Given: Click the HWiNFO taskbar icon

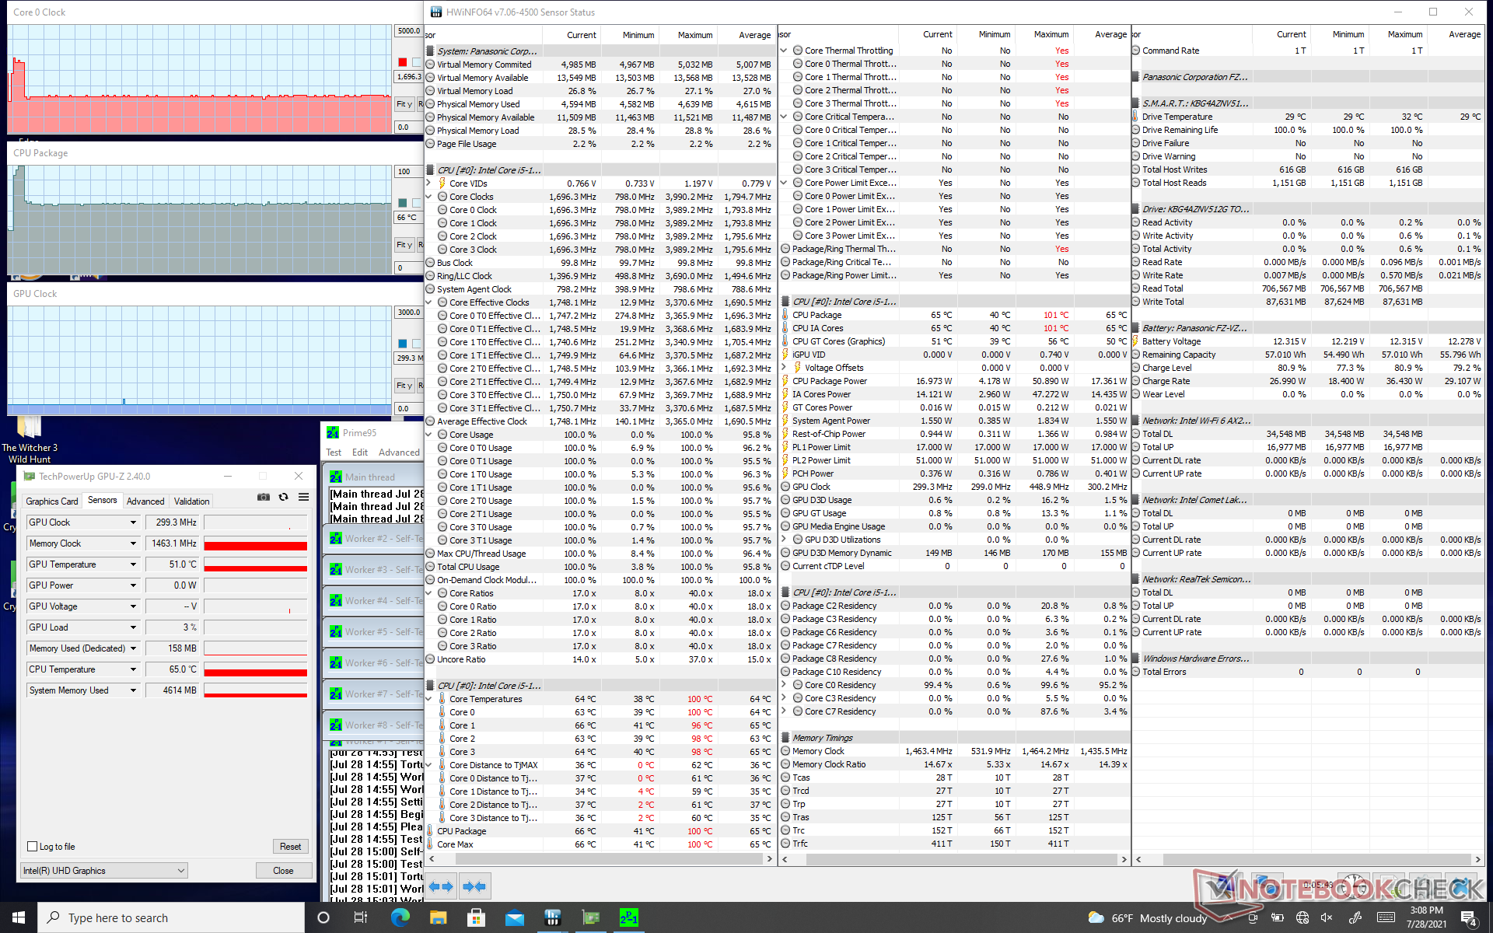Looking at the screenshot, I should tap(552, 918).
